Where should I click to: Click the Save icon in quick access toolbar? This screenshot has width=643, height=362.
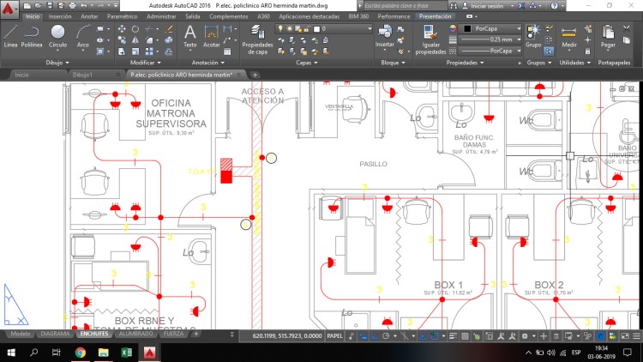49,6
